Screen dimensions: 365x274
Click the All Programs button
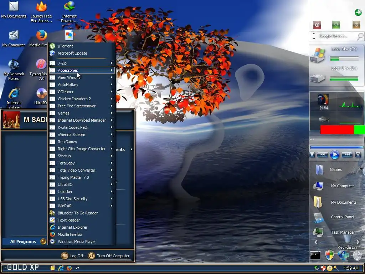click(x=25, y=242)
